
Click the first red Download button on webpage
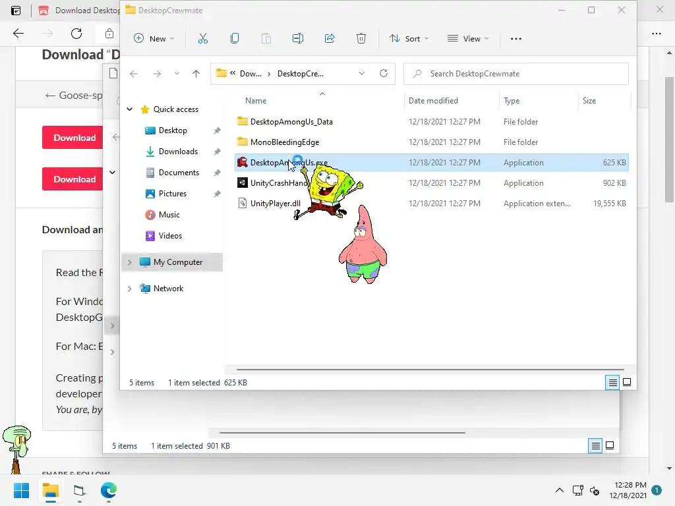point(74,138)
